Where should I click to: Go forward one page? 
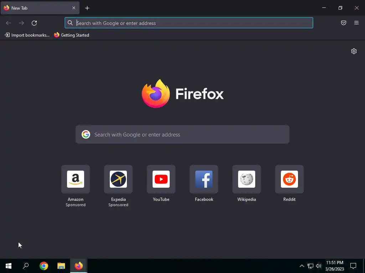pyautogui.click(x=21, y=23)
